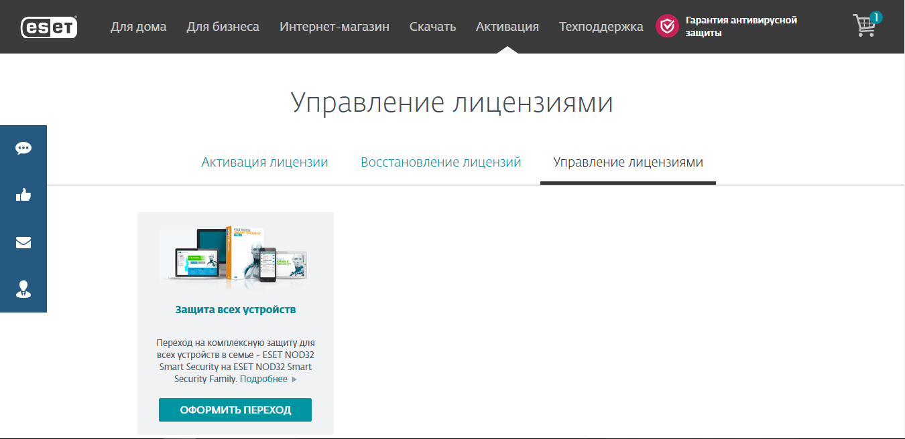Click the envelope email sidebar icon

point(23,242)
